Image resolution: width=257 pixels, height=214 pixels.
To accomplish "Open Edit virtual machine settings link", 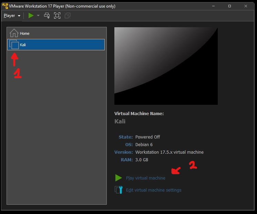I will (x=154, y=190).
